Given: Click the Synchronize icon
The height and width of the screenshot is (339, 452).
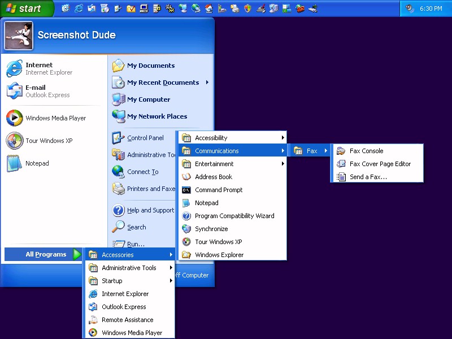Looking at the screenshot, I should [186, 229].
